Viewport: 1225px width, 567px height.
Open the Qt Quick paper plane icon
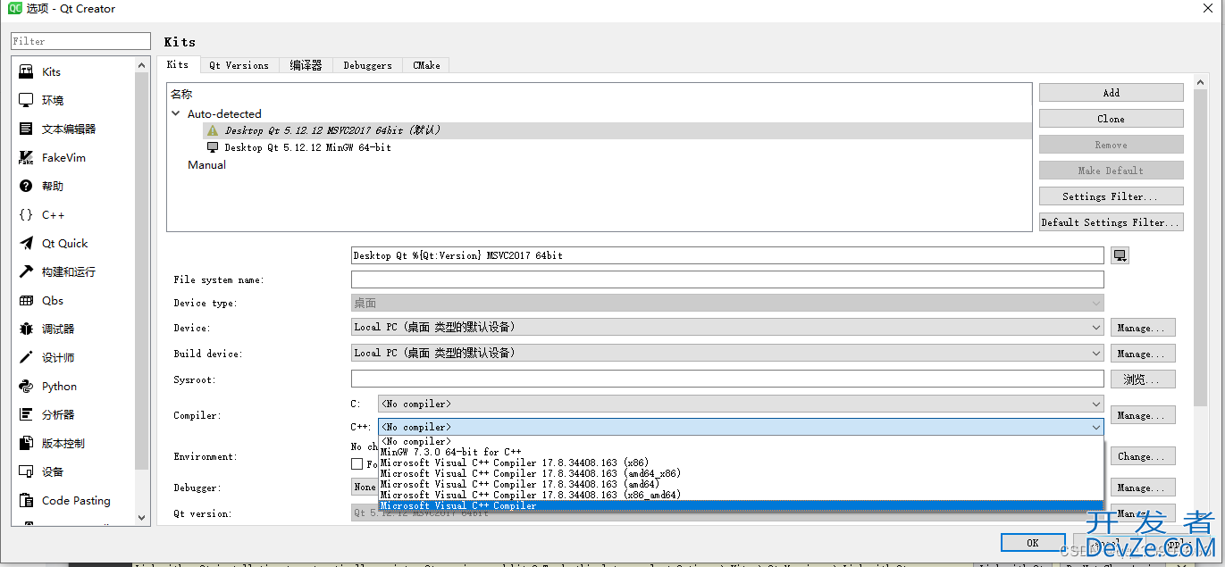26,244
